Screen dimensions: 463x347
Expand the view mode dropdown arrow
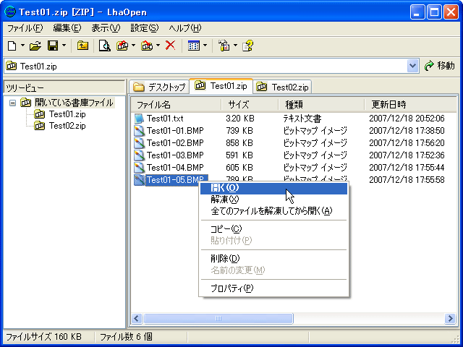[x=205, y=46]
